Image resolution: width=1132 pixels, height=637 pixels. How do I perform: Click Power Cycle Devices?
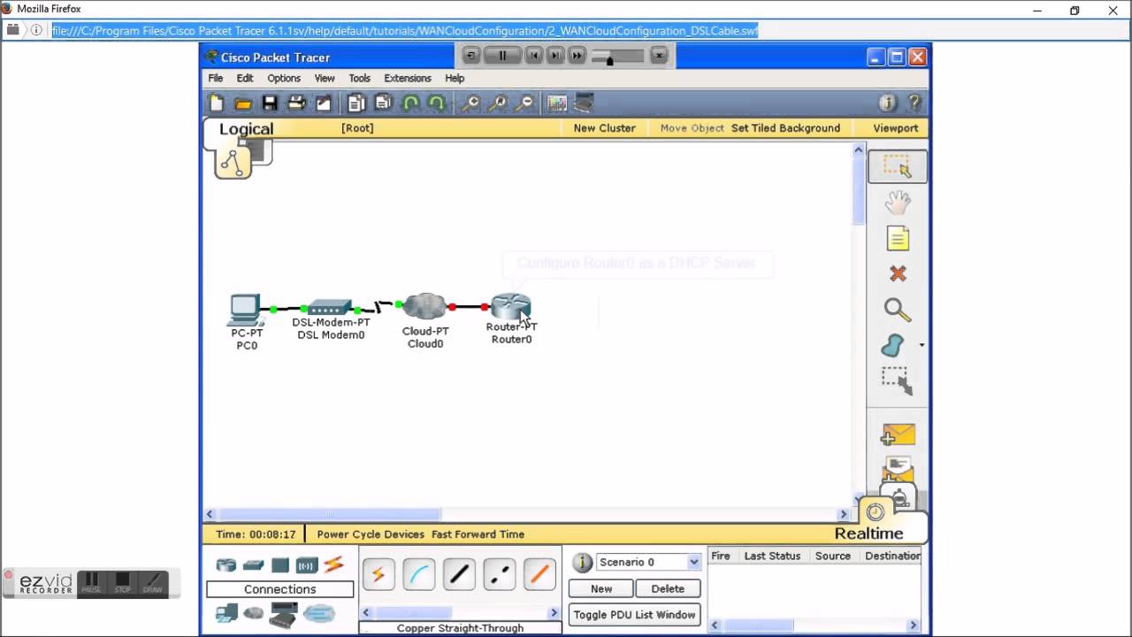click(x=371, y=534)
